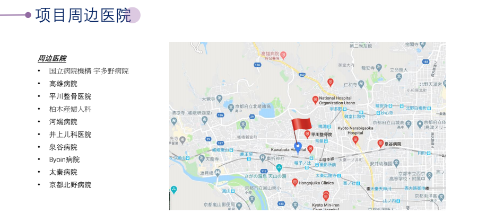The image size is (478, 223).
Task: Select the 国立病院機構 宇多野病院 list item
Action: [89, 71]
